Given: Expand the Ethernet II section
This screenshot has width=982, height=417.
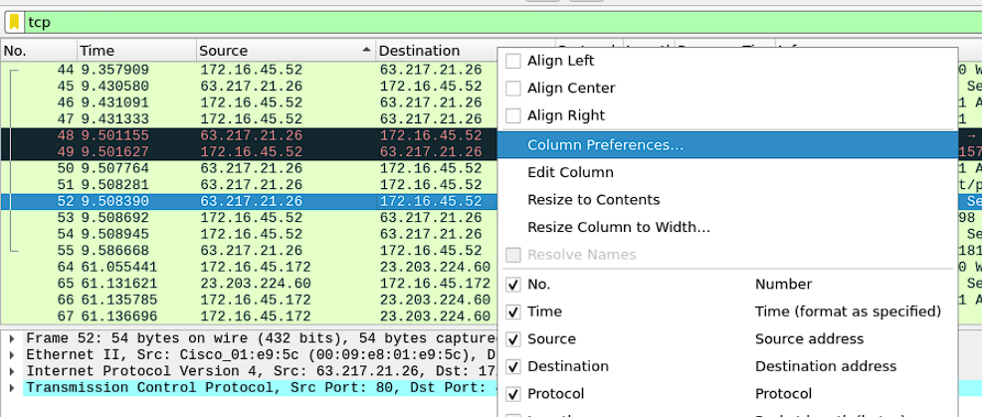Looking at the screenshot, I should click(x=13, y=355).
